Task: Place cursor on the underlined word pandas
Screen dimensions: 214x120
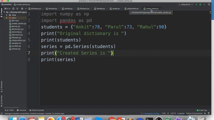Action: (x=68, y=21)
